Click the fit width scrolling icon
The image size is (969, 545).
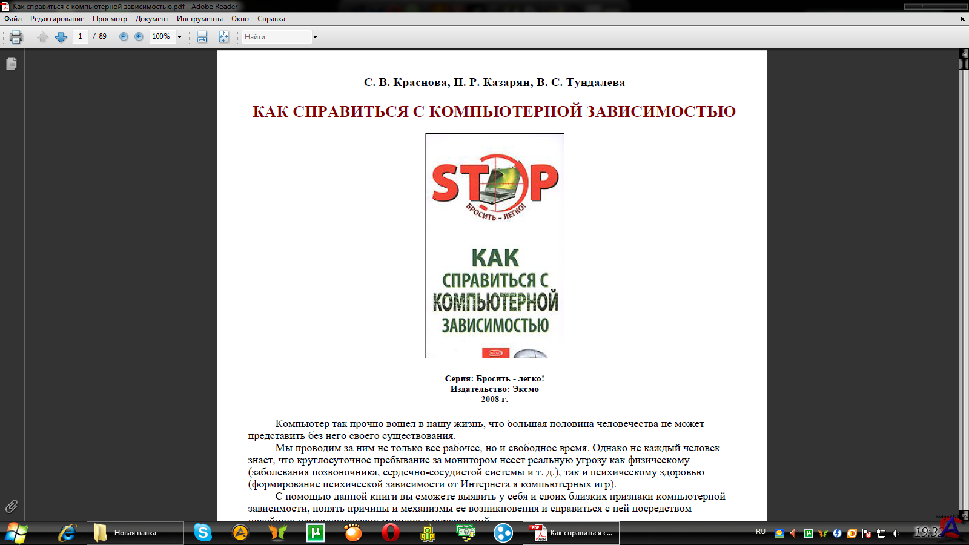tap(202, 37)
